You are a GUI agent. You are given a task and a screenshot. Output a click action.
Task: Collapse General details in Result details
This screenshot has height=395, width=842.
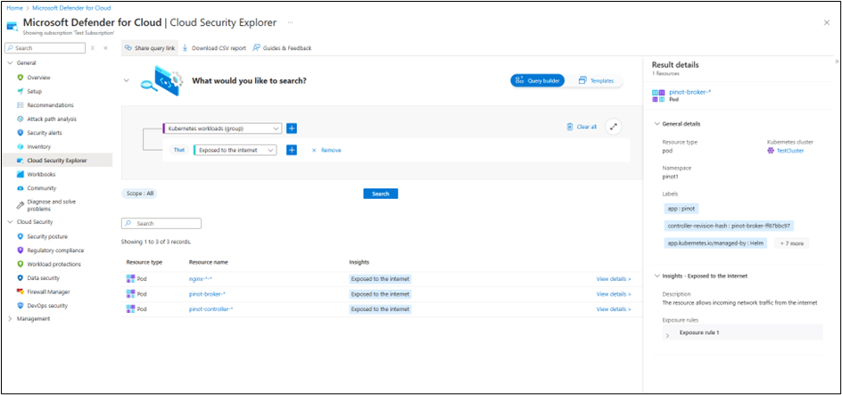pyautogui.click(x=656, y=124)
